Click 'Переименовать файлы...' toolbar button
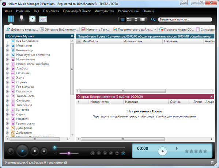Screen dimensions: 219x168 [x=133, y=30]
